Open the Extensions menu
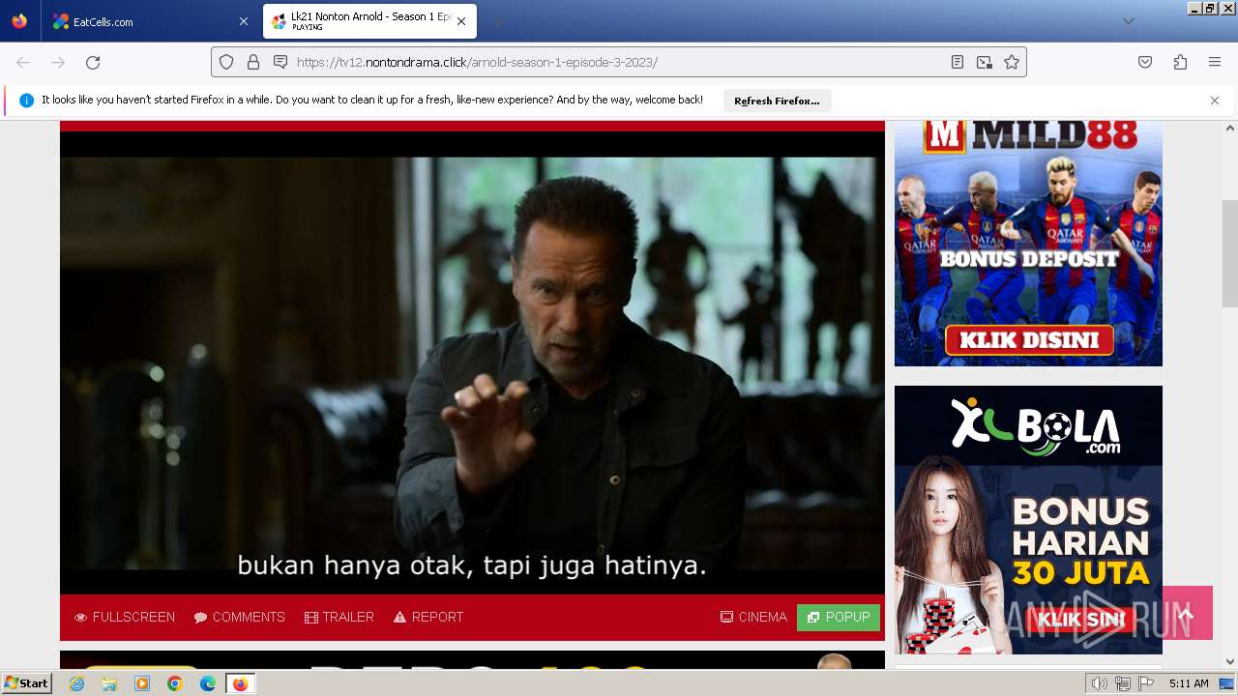1238x696 pixels. (1180, 62)
